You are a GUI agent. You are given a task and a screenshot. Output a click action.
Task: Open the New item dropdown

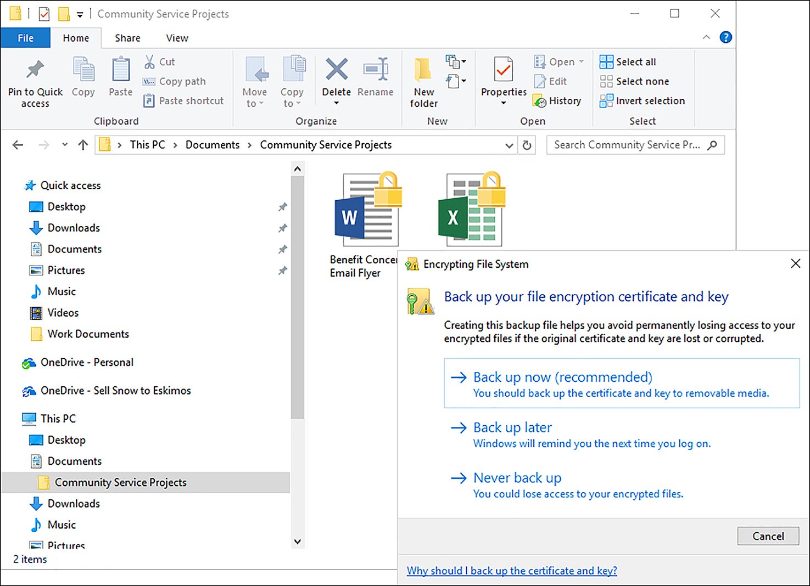coord(456,61)
